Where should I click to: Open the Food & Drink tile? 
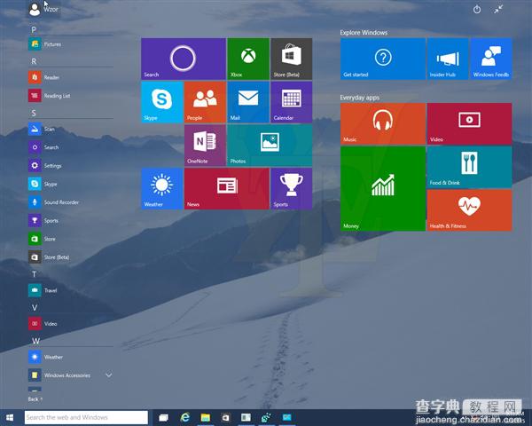469,167
